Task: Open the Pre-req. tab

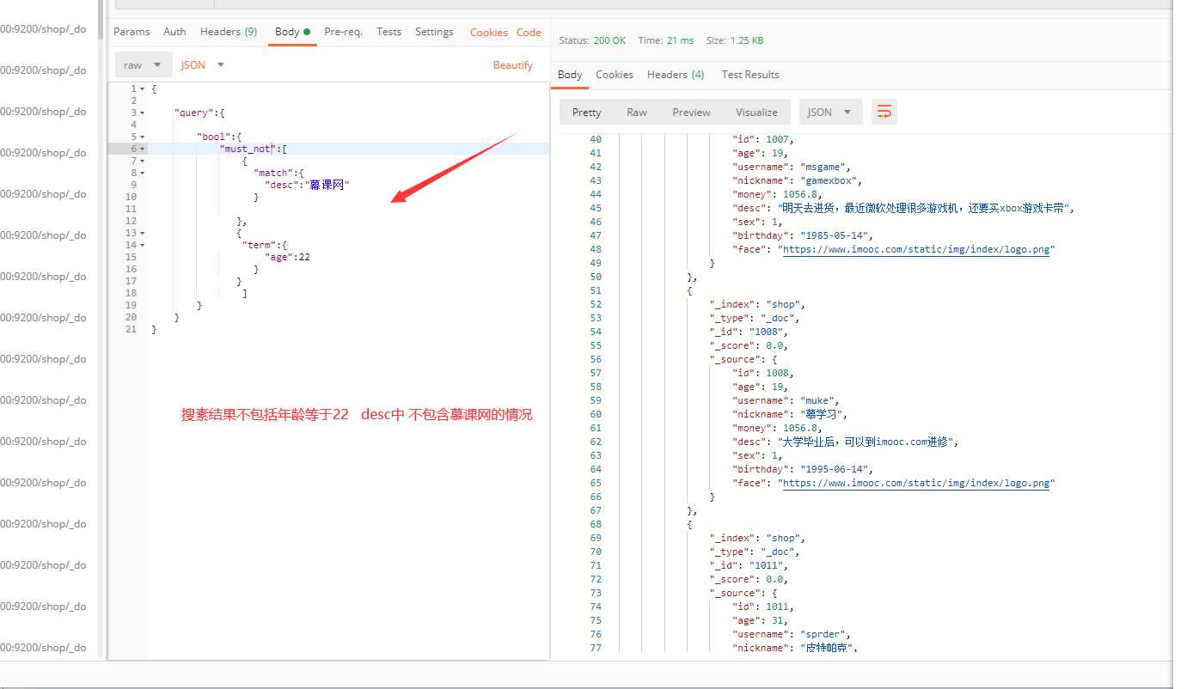Action: point(343,32)
